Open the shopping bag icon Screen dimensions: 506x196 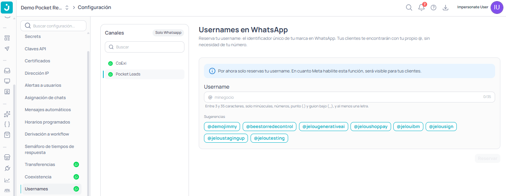tap(7, 135)
